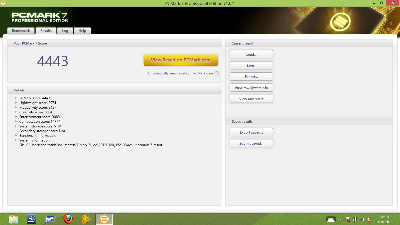400x225 pixels.
Task: Click the 'Your PCMark 7 Score' heading
Action: pos(30,43)
